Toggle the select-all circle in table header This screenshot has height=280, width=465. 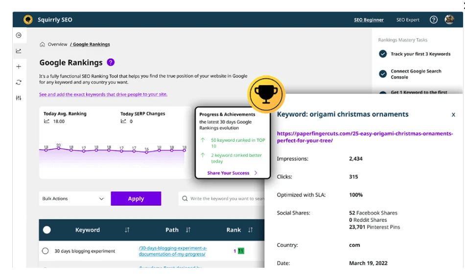coord(47,230)
